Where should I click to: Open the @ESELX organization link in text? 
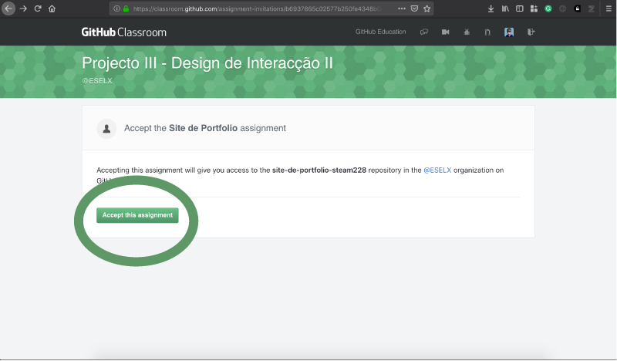pos(437,170)
